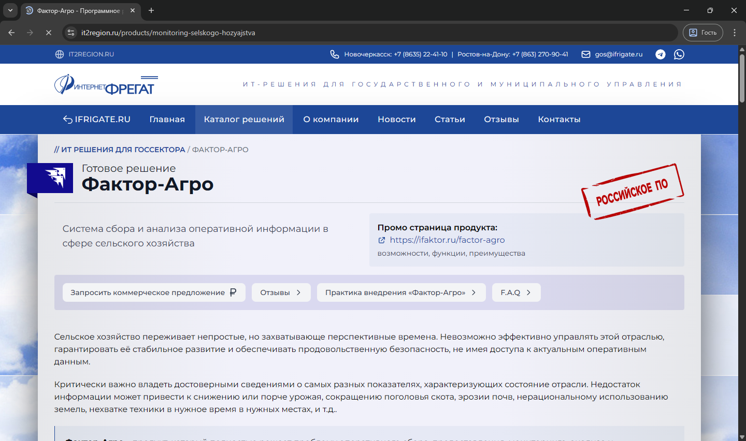
Task: Stop page loading with the X button
Action: click(x=48, y=33)
